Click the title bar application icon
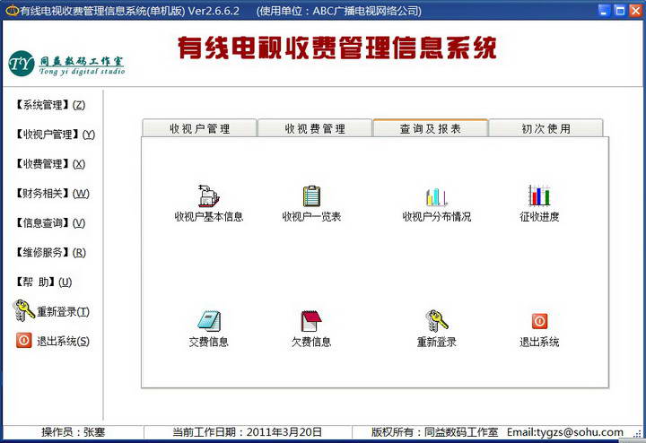 [x=13, y=10]
